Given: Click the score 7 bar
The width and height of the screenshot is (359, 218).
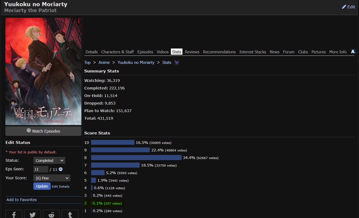Looking at the screenshot, I should (115, 165).
